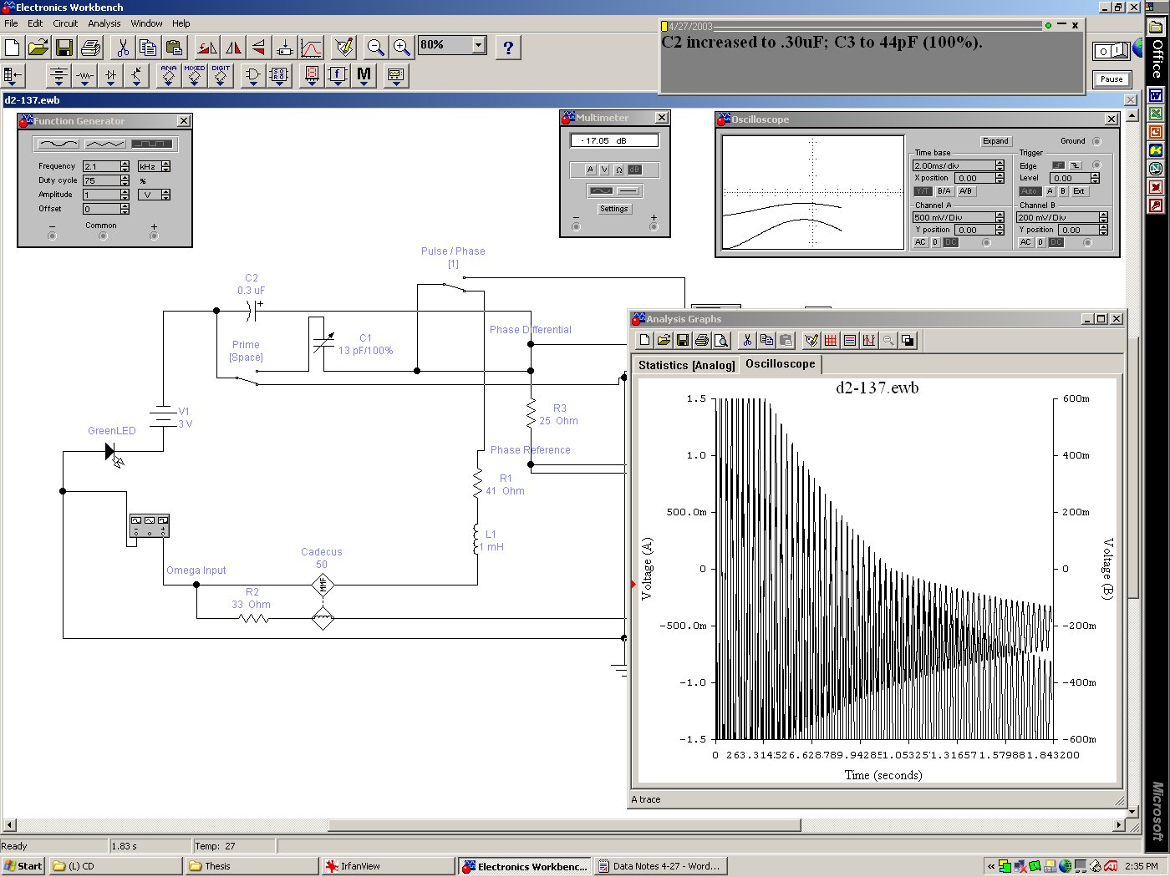This screenshot has width=1170, height=877.
Task: Open the Transistors parts bin
Action: point(136,76)
